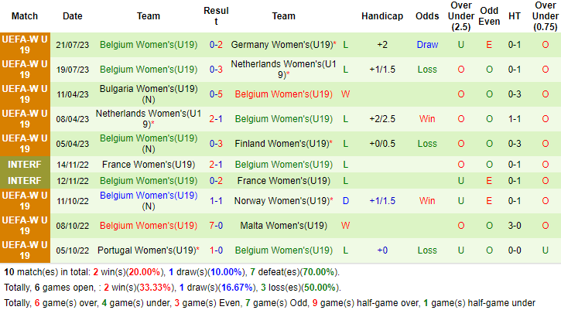Select Finland Women's(U19) team link

point(282,144)
